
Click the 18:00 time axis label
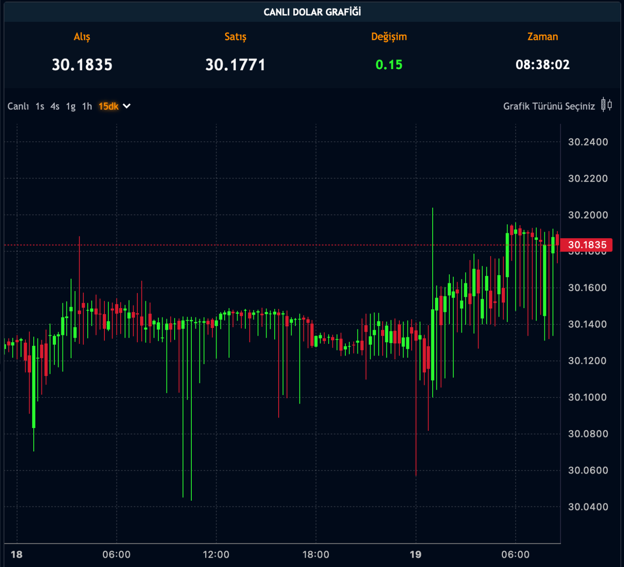coord(316,554)
